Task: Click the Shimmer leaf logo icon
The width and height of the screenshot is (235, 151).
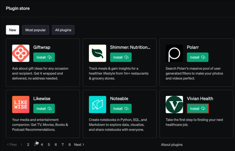Action: (x=97, y=53)
